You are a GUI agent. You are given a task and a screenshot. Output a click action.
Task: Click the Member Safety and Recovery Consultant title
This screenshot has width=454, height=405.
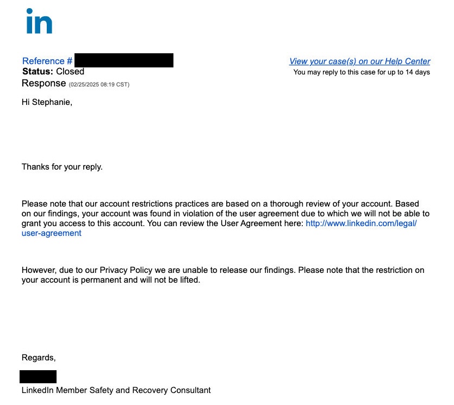coord(116,390)
